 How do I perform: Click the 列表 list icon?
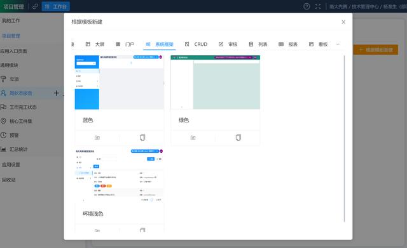251,44
